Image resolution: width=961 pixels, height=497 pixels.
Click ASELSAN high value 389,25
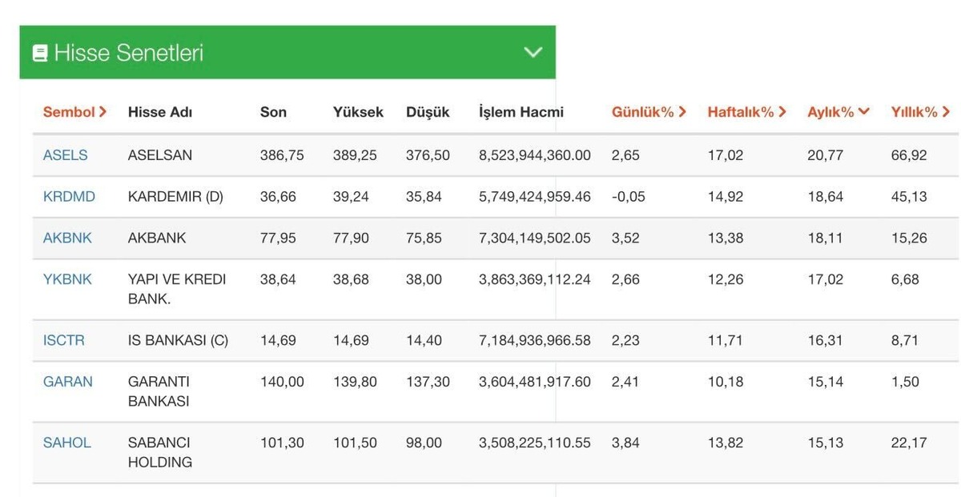(355, 155)
